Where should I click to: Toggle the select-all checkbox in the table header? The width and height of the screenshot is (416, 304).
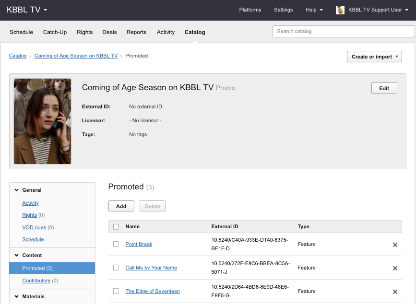[x=116, y=226]
